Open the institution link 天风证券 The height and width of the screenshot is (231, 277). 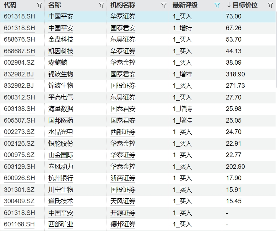(x=123, y=201)
